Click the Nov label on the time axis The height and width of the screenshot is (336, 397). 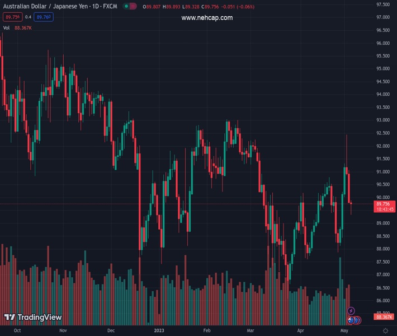click(x=63, y=331)
